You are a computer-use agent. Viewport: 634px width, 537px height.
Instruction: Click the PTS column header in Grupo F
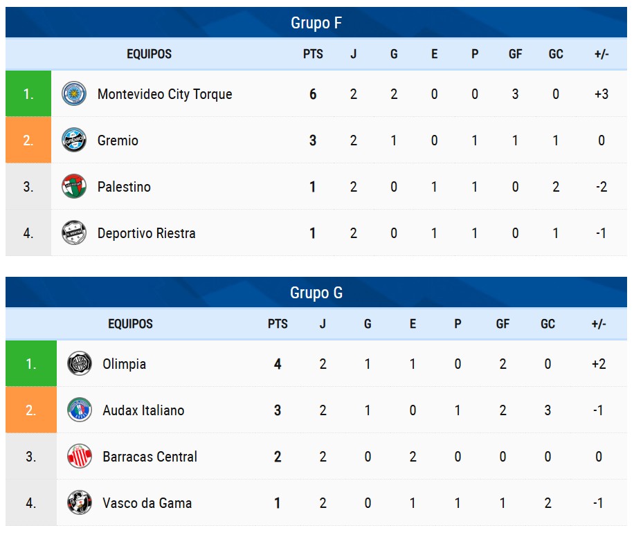point(313,54)
